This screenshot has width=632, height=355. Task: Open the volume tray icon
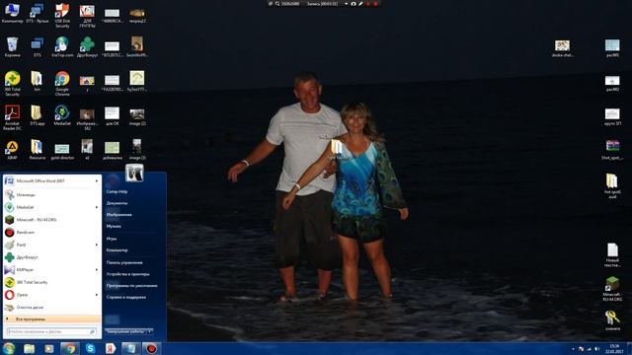pos(596,349)
